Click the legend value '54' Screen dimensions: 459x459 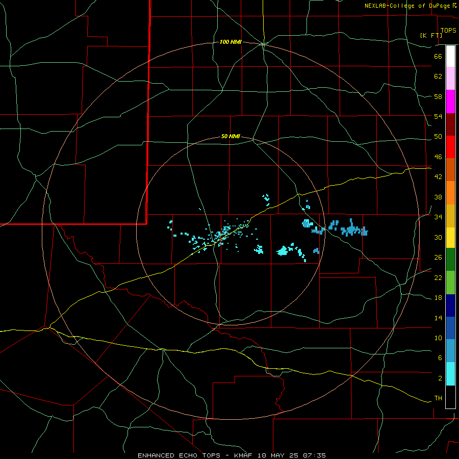(438, 117)
